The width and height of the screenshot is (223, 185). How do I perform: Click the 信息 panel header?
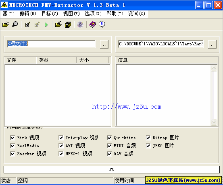click(167, 60)
